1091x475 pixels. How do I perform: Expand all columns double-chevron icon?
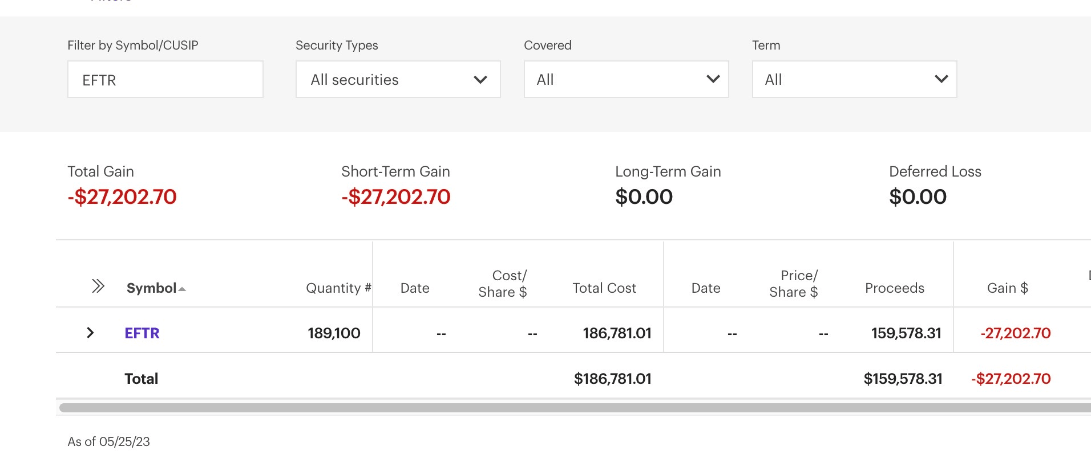click(x=98, y=286)
